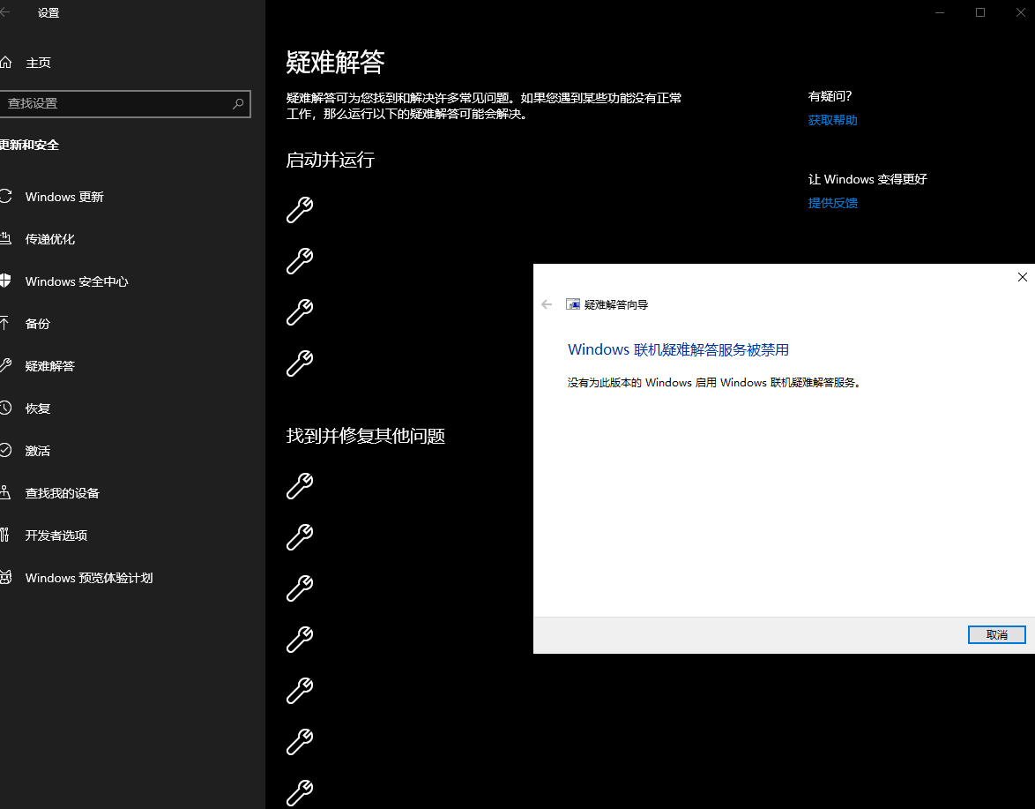Click the 让 Windows 变得更好 label
Viewport: 1035px width, 809px height.
coord(867,180)
